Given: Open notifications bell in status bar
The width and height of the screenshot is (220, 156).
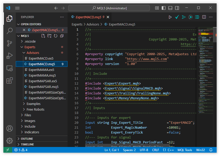Looking at the screenshot, I should pos(211,150).
